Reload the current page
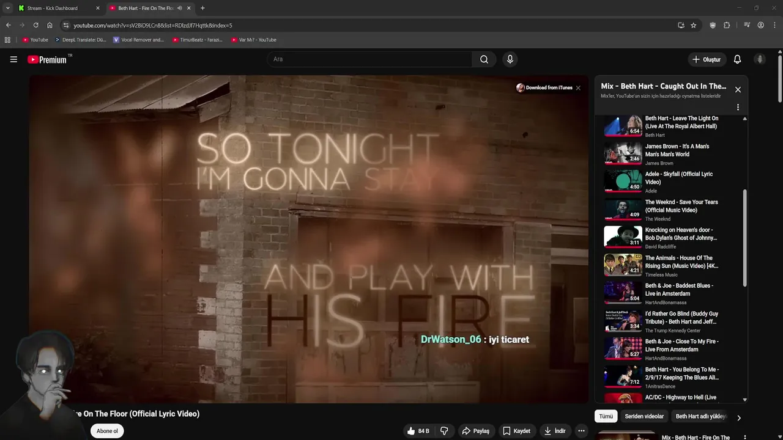Image resolution: width=783 pixels, height=440 pixels. [x=35, y=25]
